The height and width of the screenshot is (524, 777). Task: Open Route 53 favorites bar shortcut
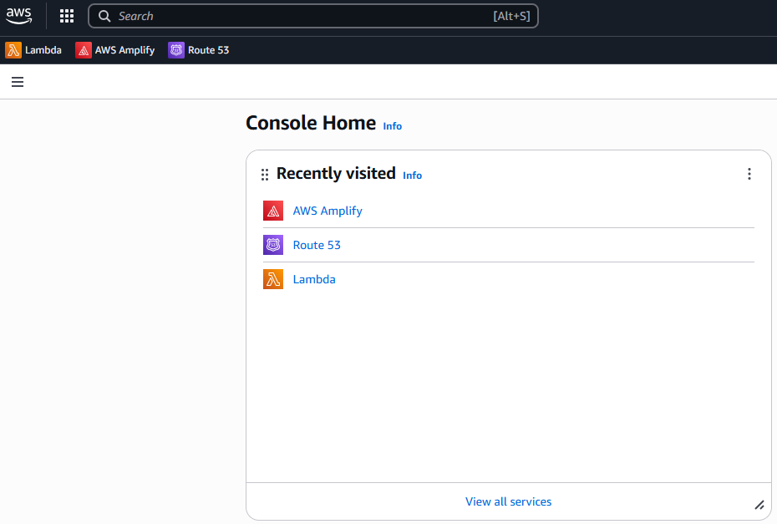[x=199, y=50]
